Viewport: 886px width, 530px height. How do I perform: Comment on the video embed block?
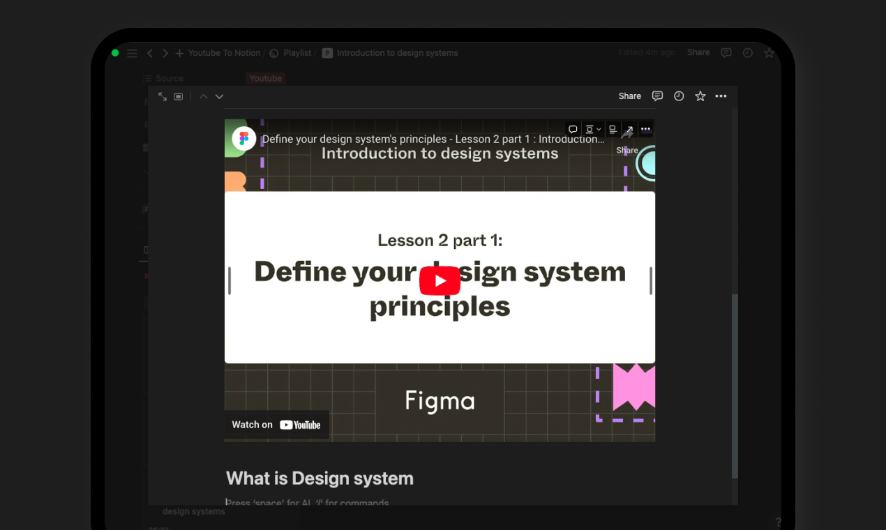(x=573, y=129)
